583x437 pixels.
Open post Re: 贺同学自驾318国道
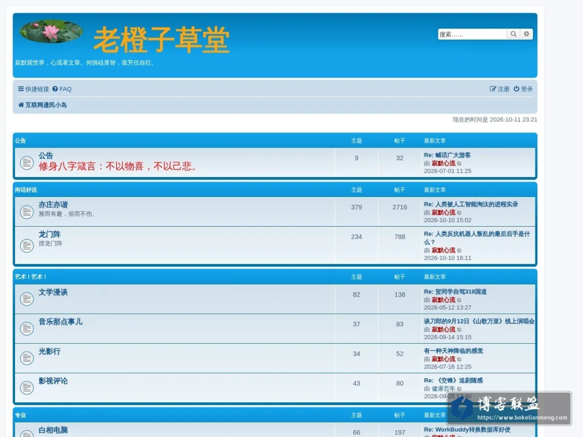pyautogui.click(x=455, y=292)
